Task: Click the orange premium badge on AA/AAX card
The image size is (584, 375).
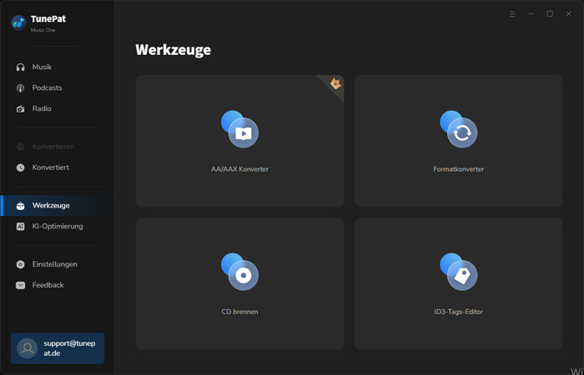Action: pyautogui.click(x=335, y=83)
